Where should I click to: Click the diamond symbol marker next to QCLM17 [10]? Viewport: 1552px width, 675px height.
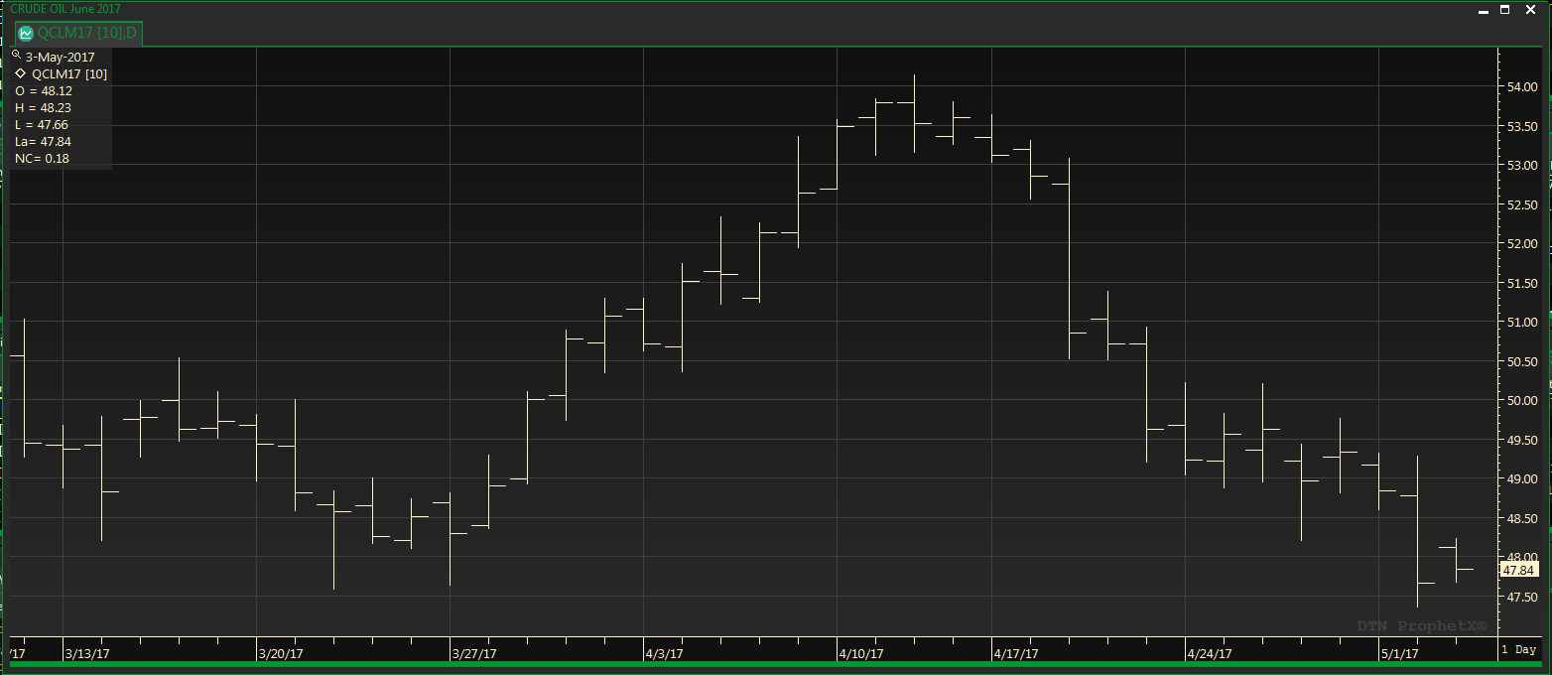(20, 73)
